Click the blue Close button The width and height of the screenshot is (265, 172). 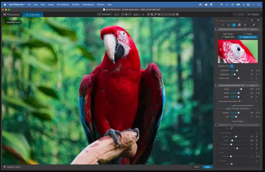pos(207,167)
